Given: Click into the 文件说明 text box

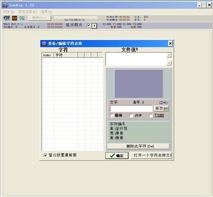Looking at the screenshot, I should (136, 59).
